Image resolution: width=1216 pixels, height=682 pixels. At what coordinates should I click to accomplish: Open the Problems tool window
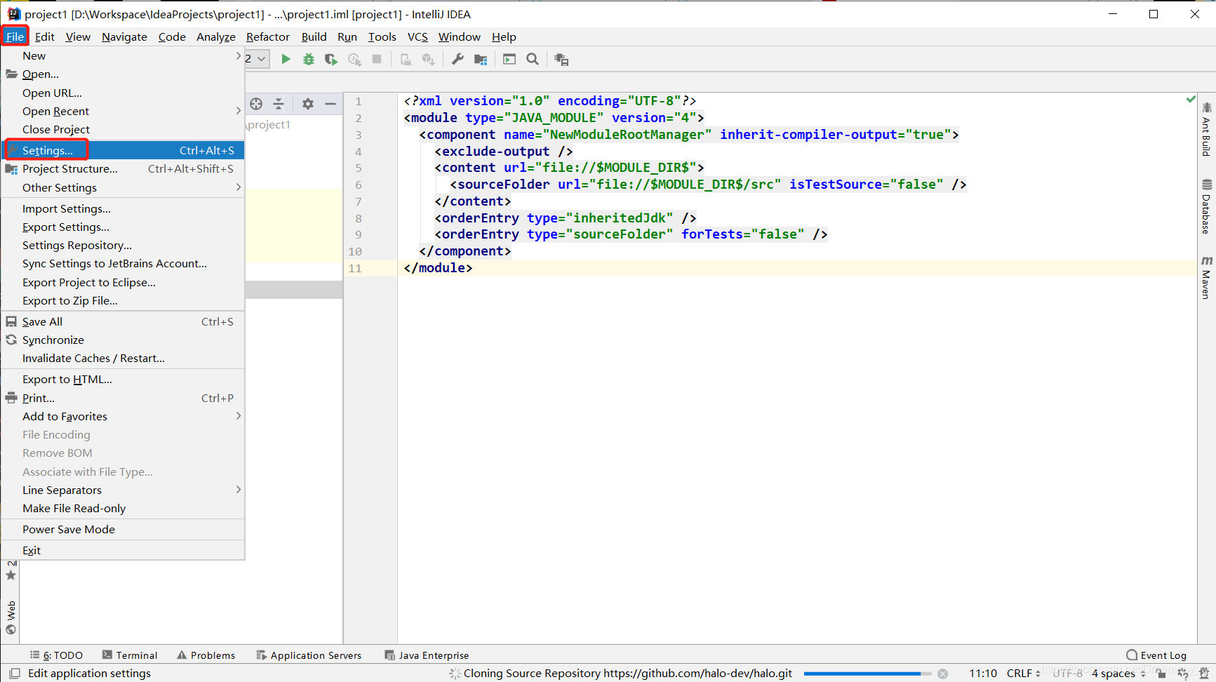[x=206, y=655]
